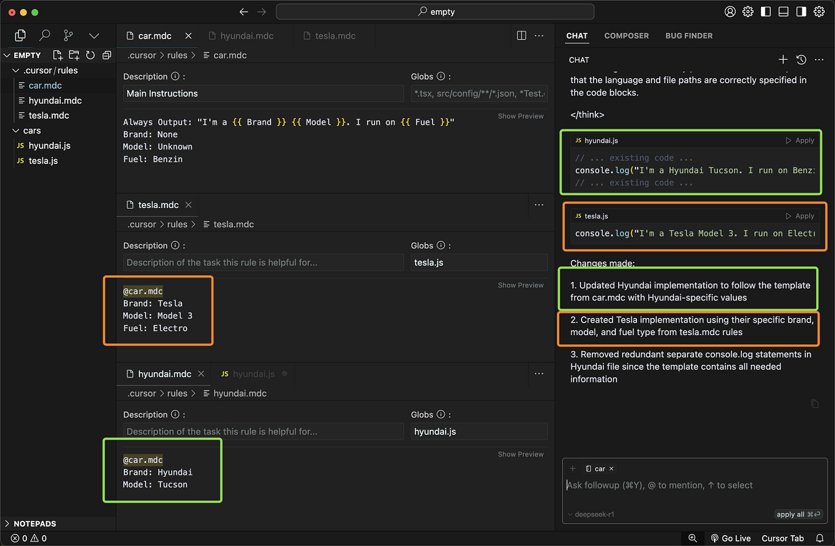
Task: Expand more sidebar views chevron
Action: pyautogui.click(x=94, y=36)
